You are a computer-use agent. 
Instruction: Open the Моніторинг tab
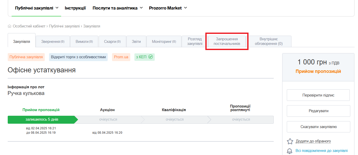(164, 42)
